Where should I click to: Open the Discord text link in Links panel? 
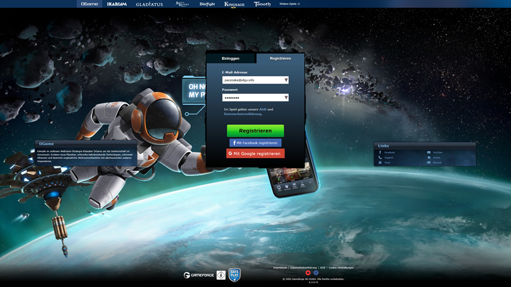(x=437, y=162)
